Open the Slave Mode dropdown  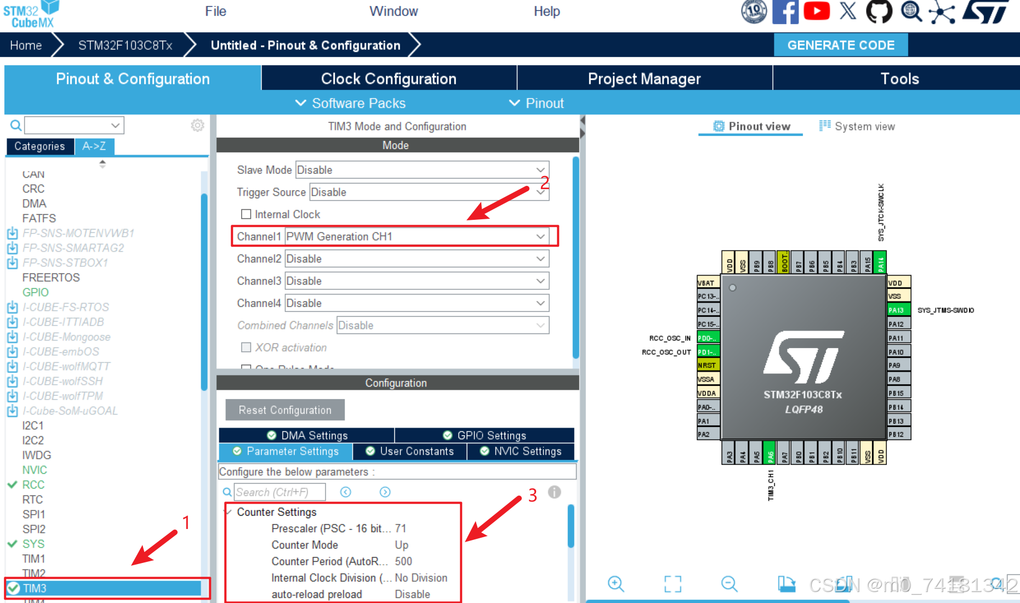click(422, 170)
